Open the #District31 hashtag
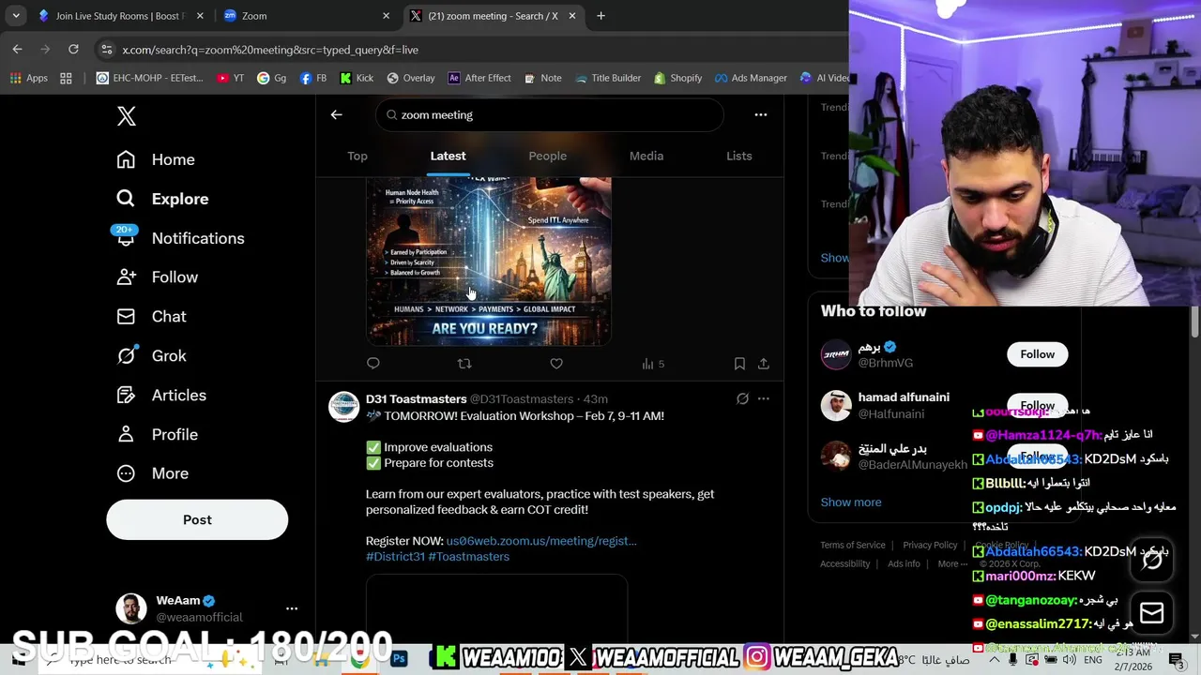Image resolution: width=1201 pixels, height=675 pixels. [x=395, y=557]
